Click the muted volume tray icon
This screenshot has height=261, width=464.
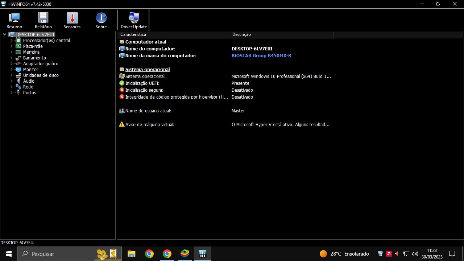click(x=397, y=254)
